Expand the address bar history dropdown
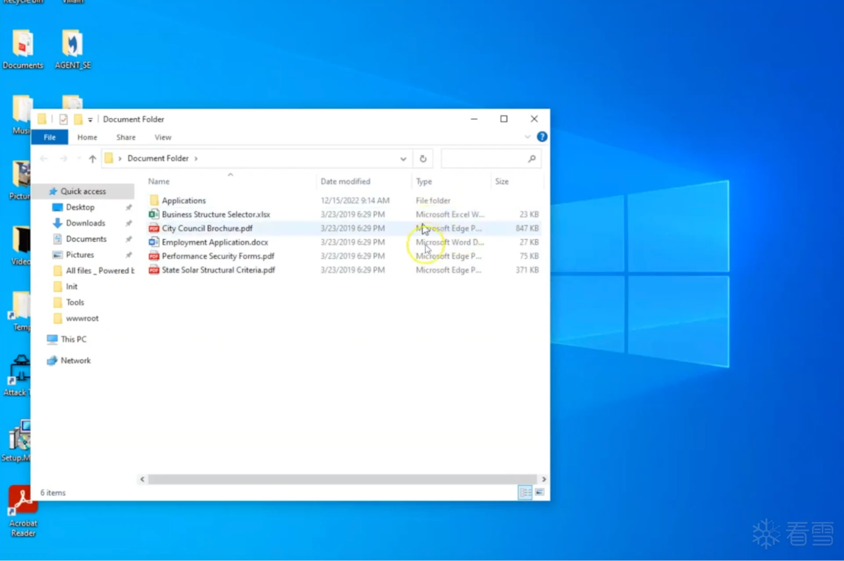The image size is (844, 561). pos(403,159)
